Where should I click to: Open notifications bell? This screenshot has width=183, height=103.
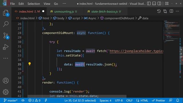178,100
